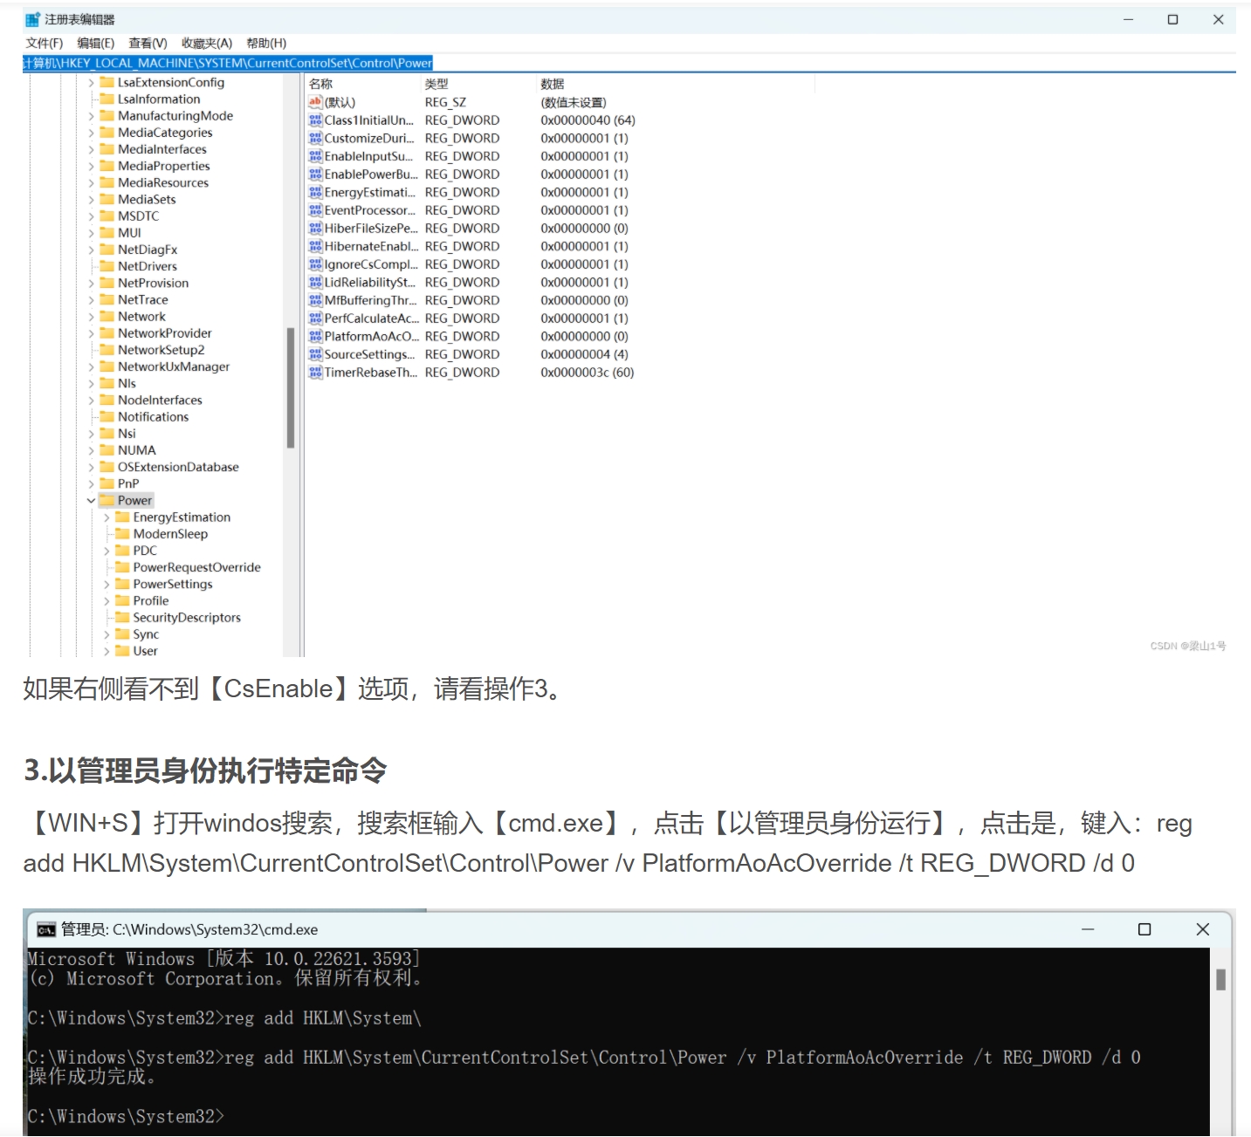Open the 编辑(E) menu
This screenshot has height=1137, width=1251.
click(96, 43)
